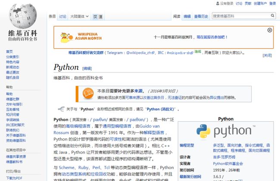The height and width of the screenshot is (181, 280).
Task: Open the 编辑 tab
Action: (x=187, y=16)
